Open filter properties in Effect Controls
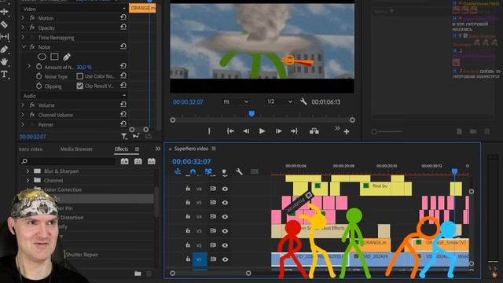Image resolution: width=503 pixels, height=283 pixels. coord(124,136)
